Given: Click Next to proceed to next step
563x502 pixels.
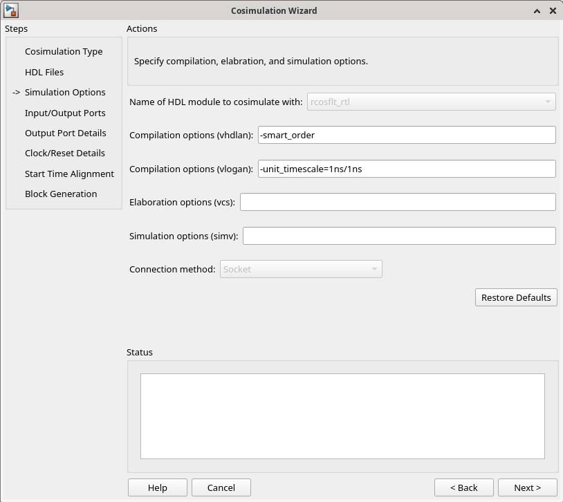Looking at the screenshot, I should [527, 487].
